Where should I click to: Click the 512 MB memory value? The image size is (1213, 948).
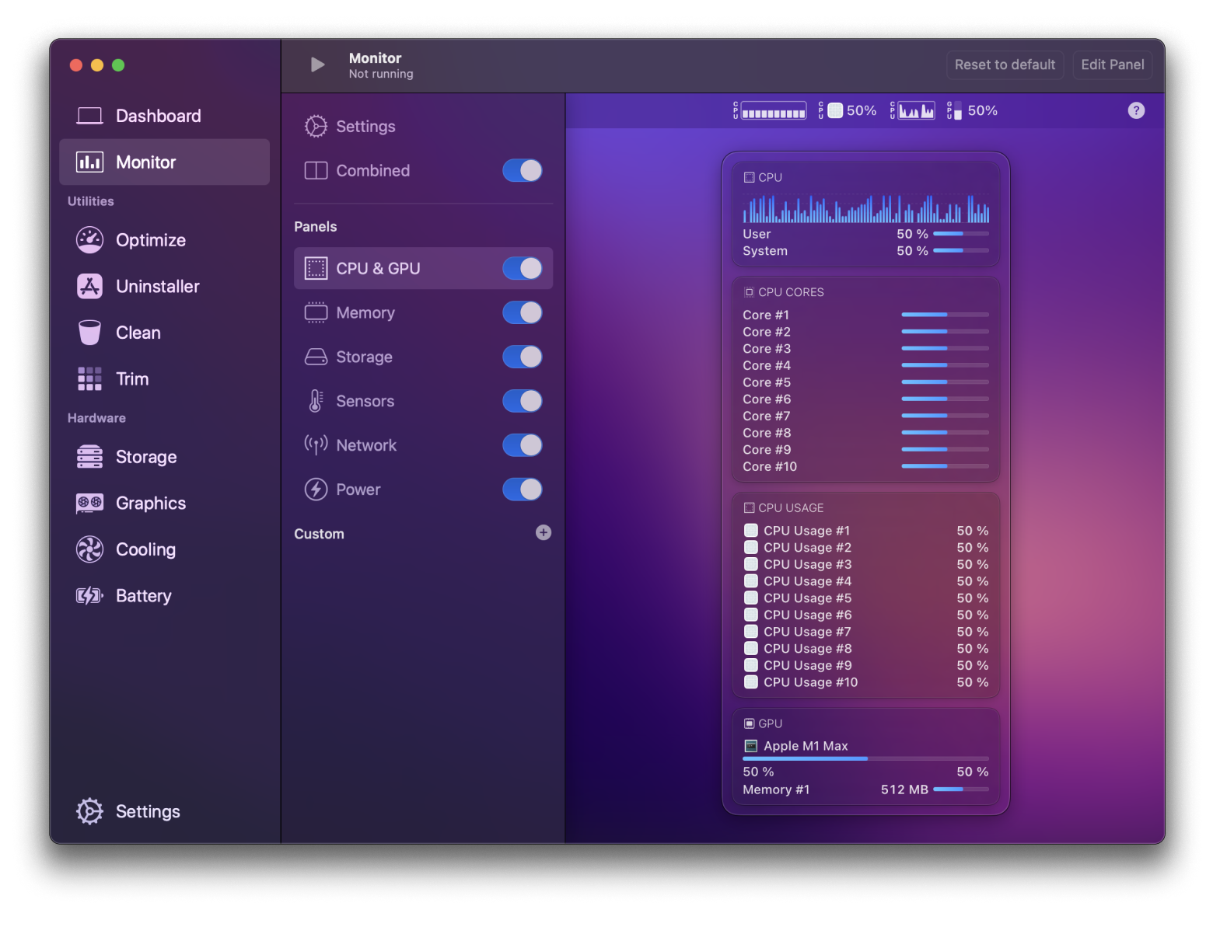click(904, 789)
